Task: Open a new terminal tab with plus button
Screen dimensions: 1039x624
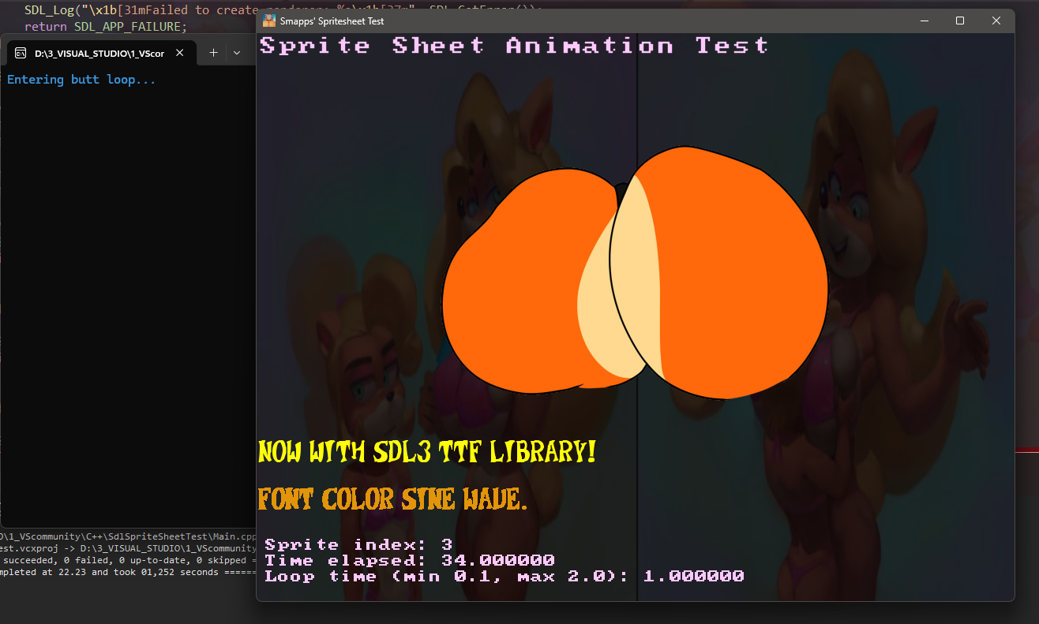Action: pos(213,53)
